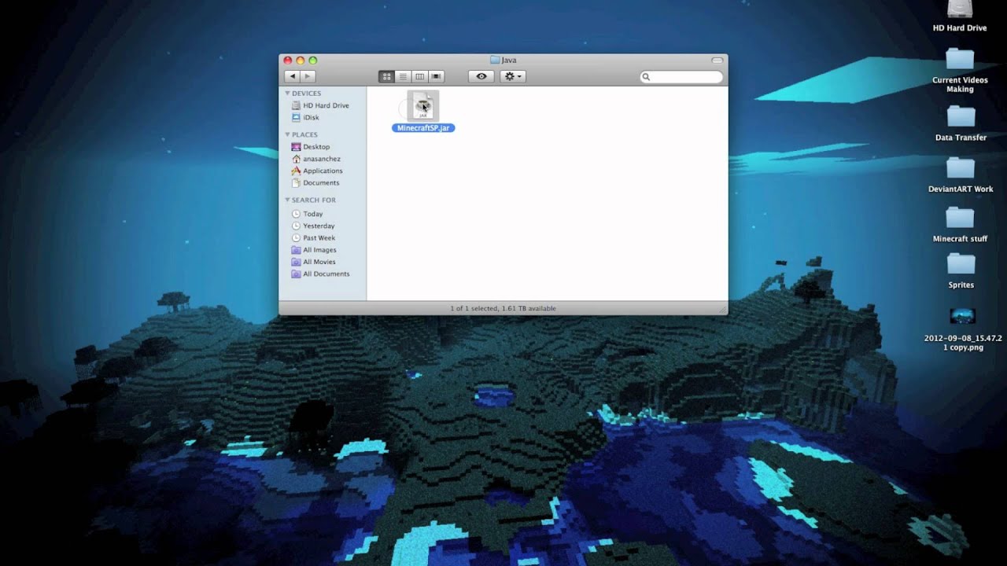
Task: Select iDisk in sidebar
Action: 305,117
